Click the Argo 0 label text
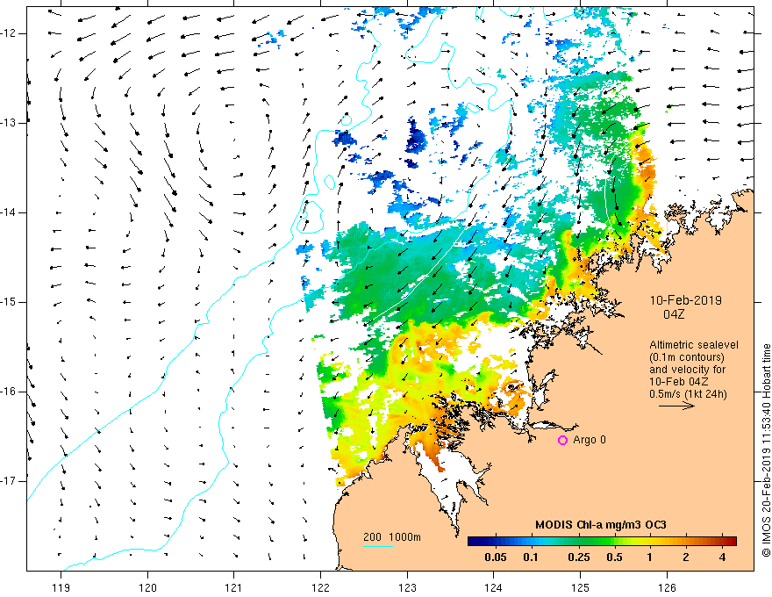Image resolution: width=772 pixels, height=597 pixels. tap(590, 440)
